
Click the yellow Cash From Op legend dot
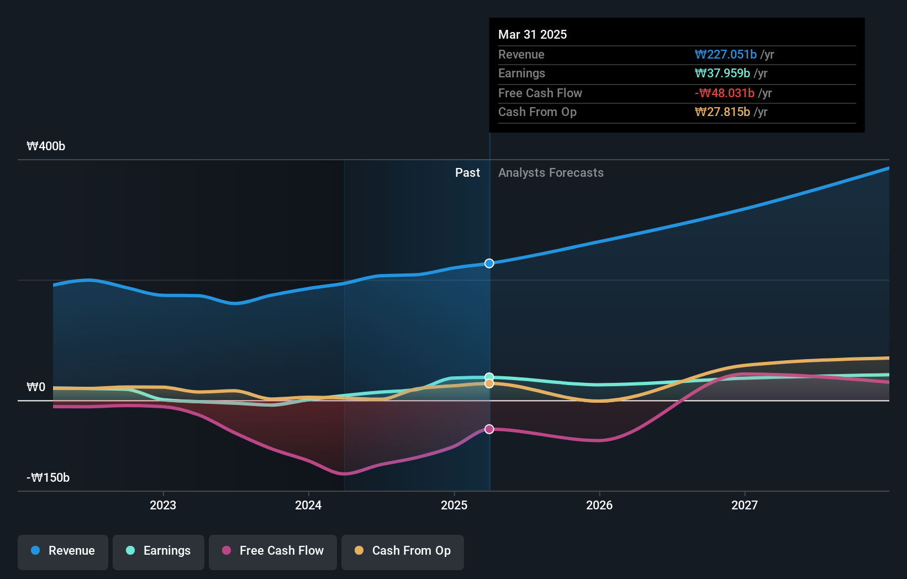coord(360,551)
